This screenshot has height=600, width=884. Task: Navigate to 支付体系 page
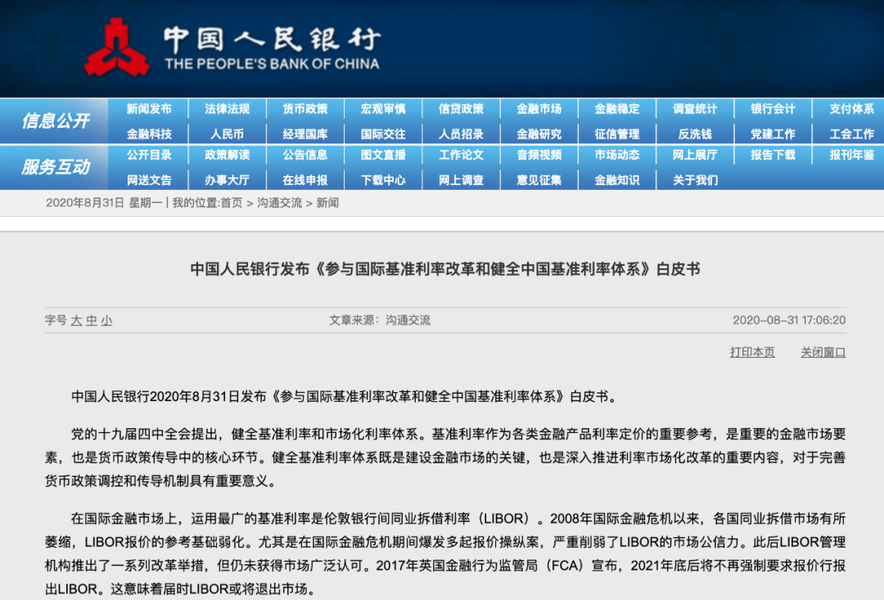pos(851,109)
